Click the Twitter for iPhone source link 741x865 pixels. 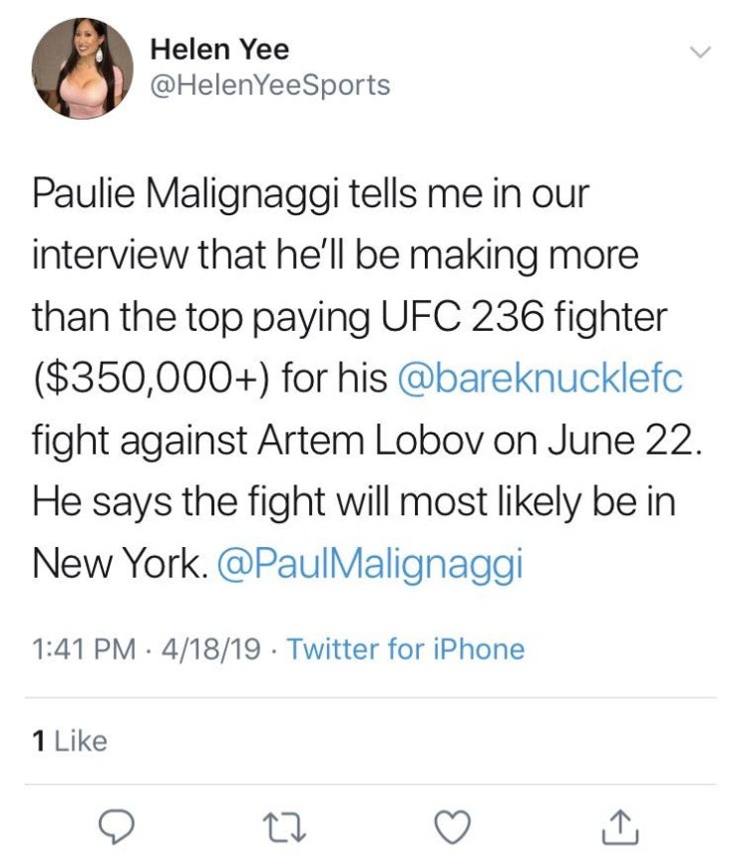(x=406, y=649)
